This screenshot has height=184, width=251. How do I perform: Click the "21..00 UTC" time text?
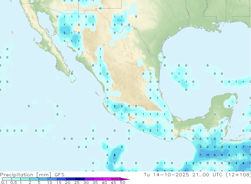coord(207,174)
